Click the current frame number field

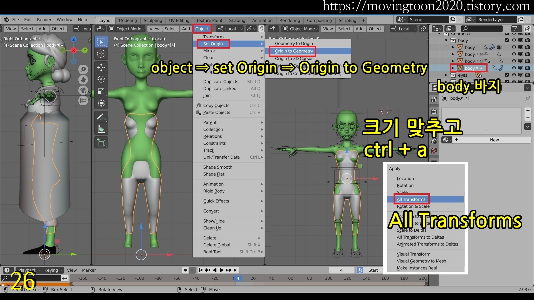point(341,270)
